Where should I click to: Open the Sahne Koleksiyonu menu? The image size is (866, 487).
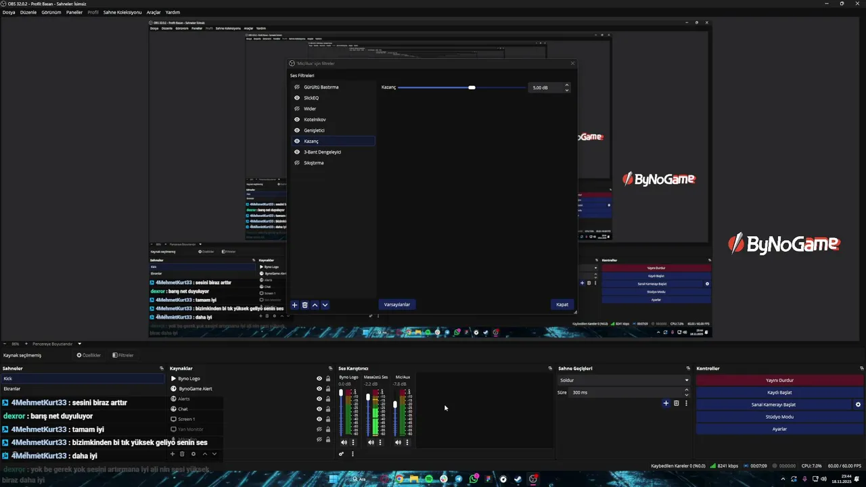pyautogui.click(x=122, y=12)
